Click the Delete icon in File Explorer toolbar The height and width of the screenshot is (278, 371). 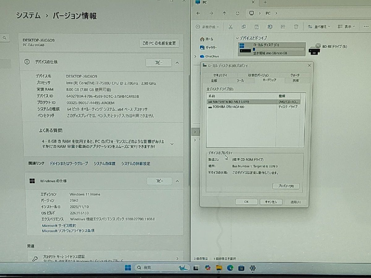[296, 27]
